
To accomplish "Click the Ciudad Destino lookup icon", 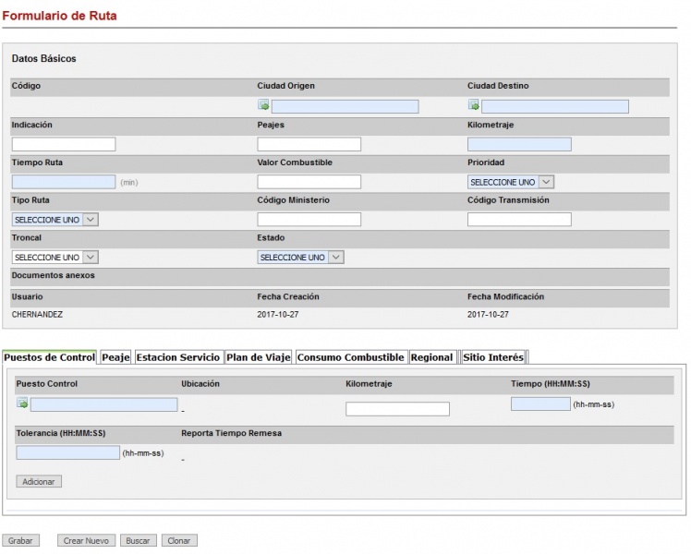I will (473, 106).
